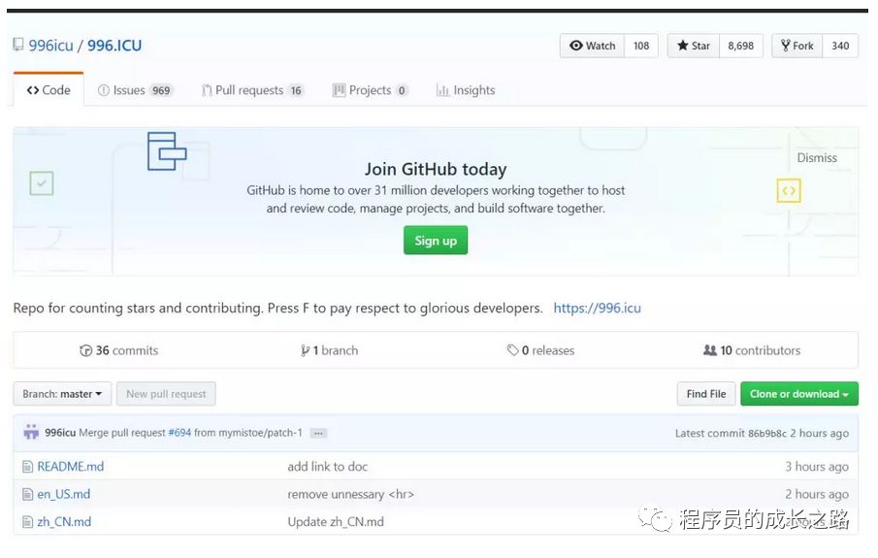Click en_US.md '2 hours ago' timestamp
The width and height of the screenshot is (878, 558).
click(817, 494)
